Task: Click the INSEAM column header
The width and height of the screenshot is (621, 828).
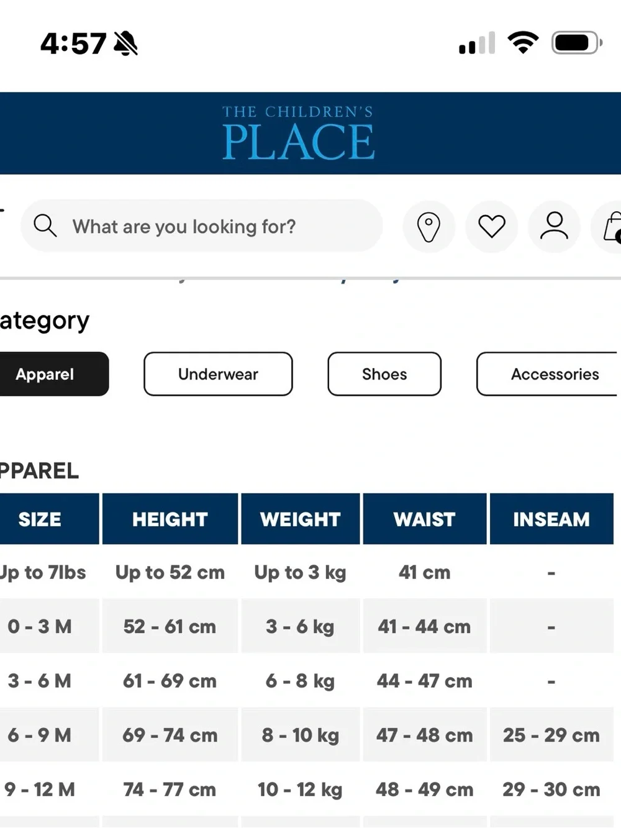Action: pyautogui.click(x=551, y=519)
